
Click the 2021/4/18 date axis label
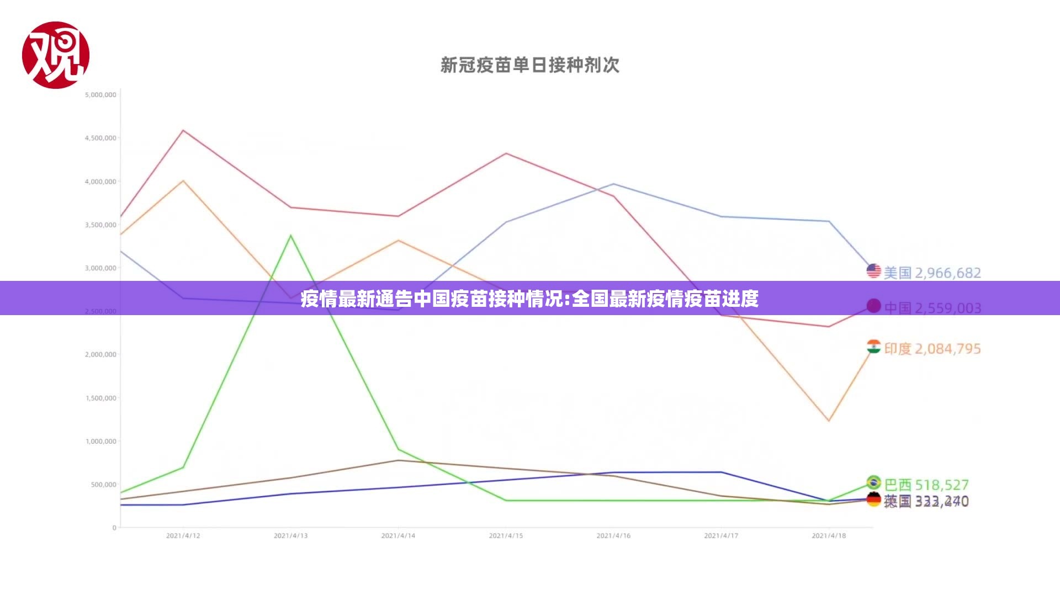[828, 536]
